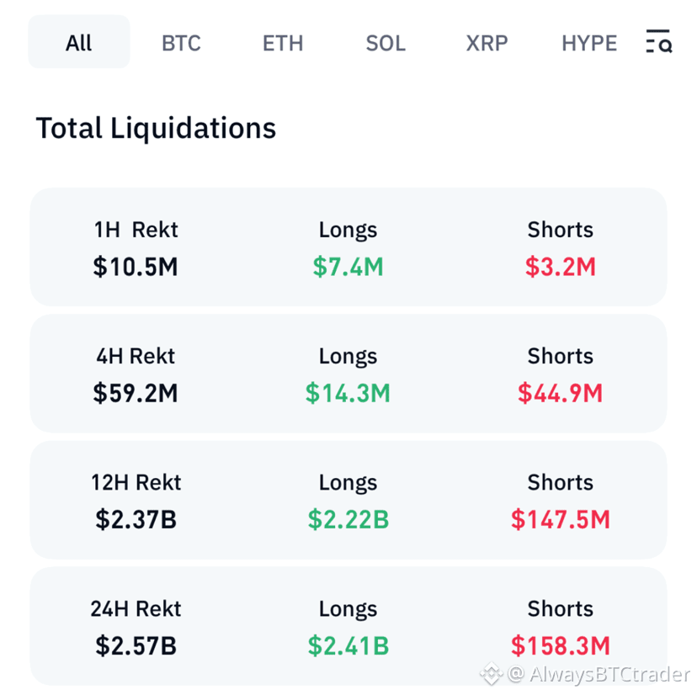Switch to the BTC tab
The height and width of the screenshot is (695, 697).
tap(181, 43)
